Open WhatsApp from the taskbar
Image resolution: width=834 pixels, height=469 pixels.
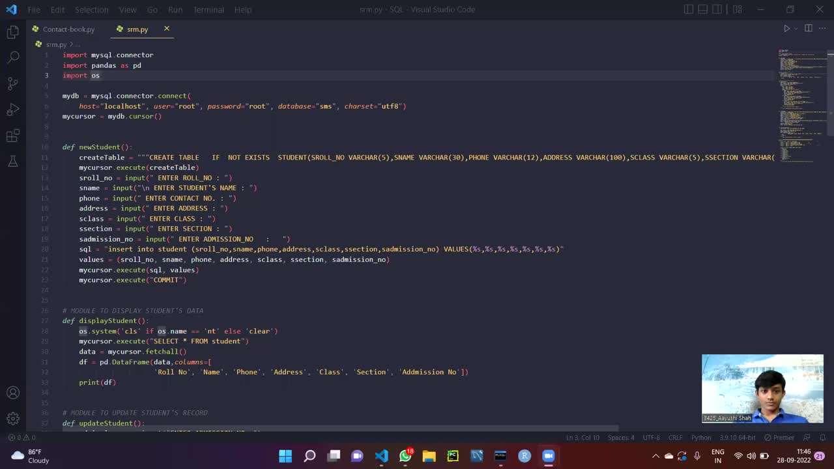click(405, 456)
